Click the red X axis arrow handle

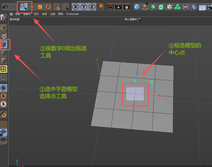pos(160,95)
